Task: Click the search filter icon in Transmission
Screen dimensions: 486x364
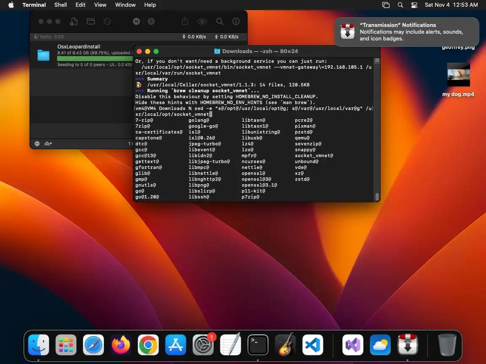Action: 220,21
